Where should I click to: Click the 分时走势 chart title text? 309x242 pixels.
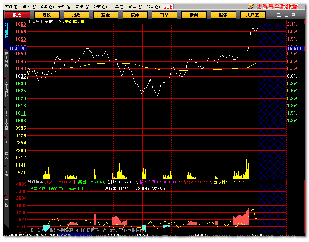[53, 22]
